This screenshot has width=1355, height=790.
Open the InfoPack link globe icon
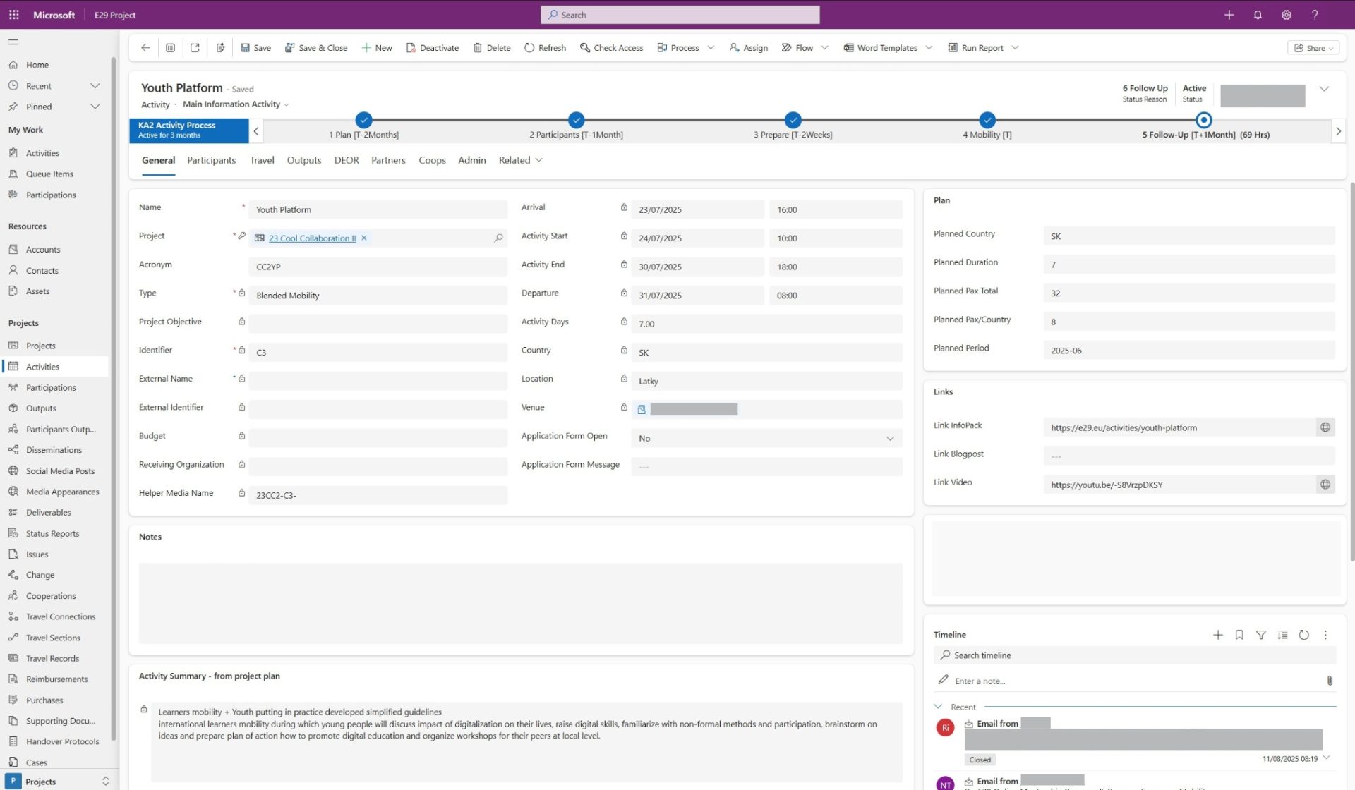pos(1325,427)
